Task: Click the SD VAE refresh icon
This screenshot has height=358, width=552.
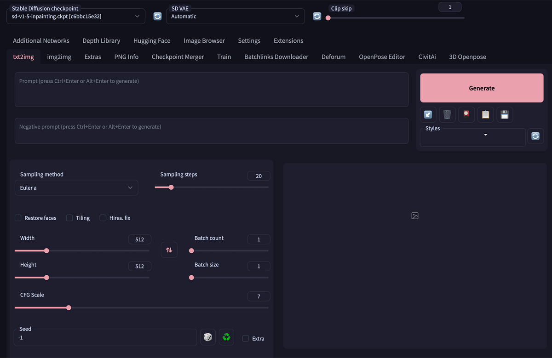Action: 317,16
